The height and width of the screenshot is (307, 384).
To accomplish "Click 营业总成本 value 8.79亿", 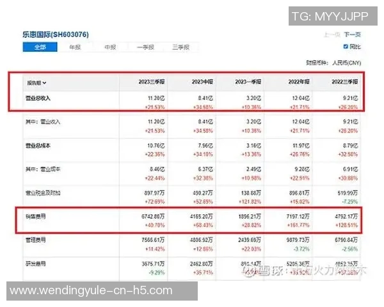I will coord(350,146).
